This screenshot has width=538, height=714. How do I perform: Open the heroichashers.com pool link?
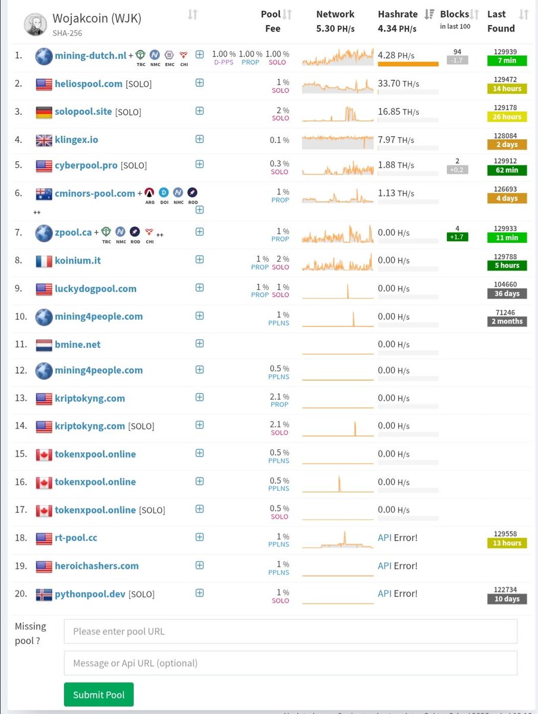[97, 566]
